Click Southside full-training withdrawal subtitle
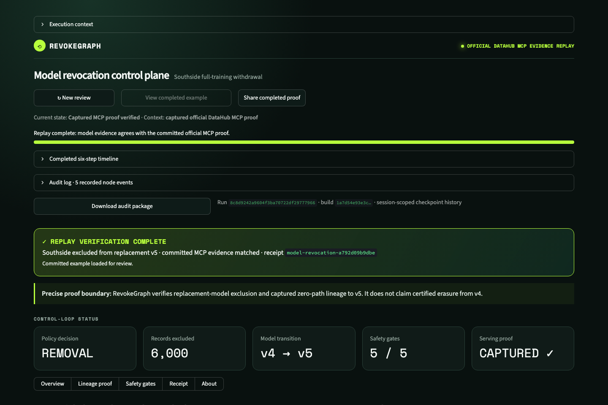Image resolution: width=608 pixels, height=405 pixels. coord(218,77)
